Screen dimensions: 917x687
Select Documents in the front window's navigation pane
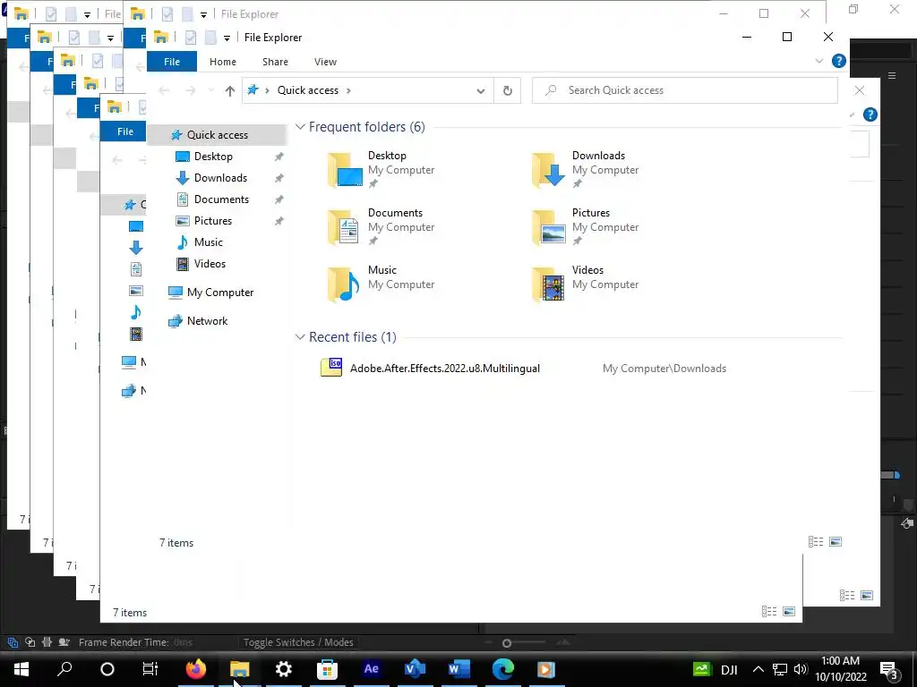point(220,199)
